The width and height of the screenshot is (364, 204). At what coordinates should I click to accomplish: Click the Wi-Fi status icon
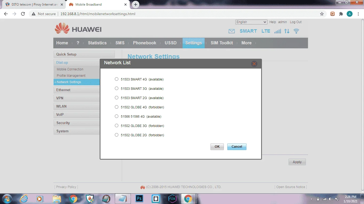pos(296,31)
